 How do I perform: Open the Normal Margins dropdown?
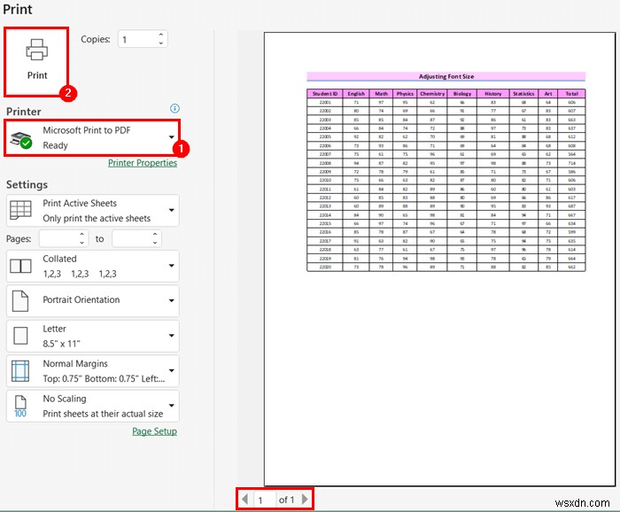(x=92, y=371)
